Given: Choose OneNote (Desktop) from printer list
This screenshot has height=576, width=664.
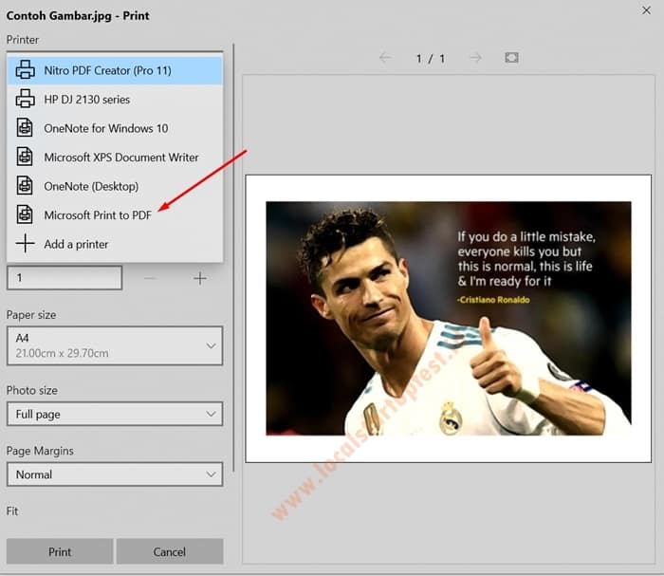Looking at the screenshot, I should [115, 186].
